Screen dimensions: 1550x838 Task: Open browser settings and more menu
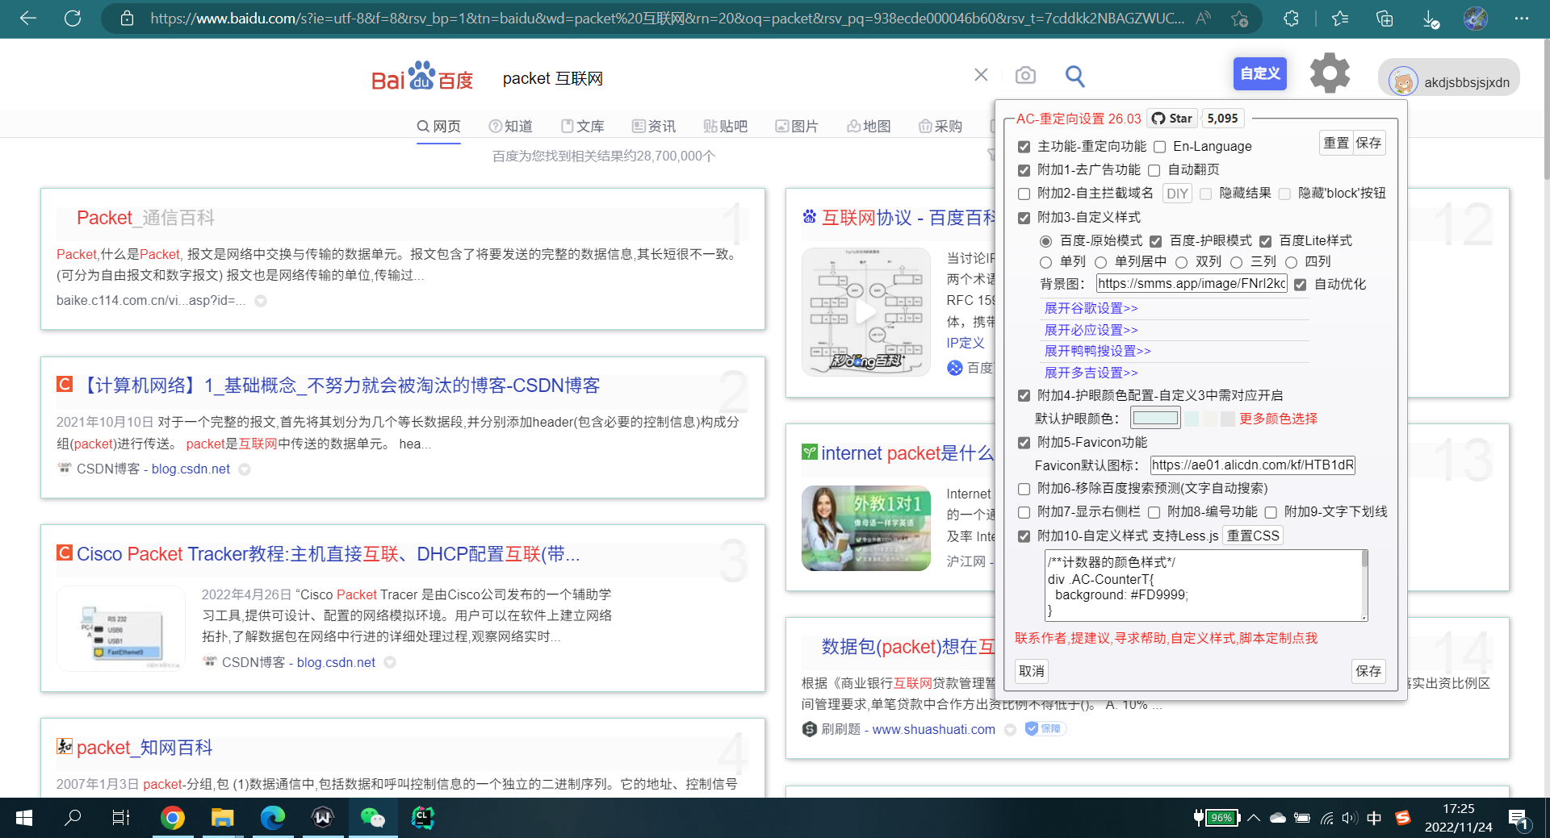1522,18
